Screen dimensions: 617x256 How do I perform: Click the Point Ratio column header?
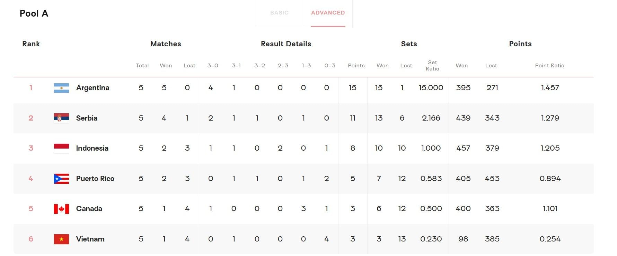pos(549,66)
